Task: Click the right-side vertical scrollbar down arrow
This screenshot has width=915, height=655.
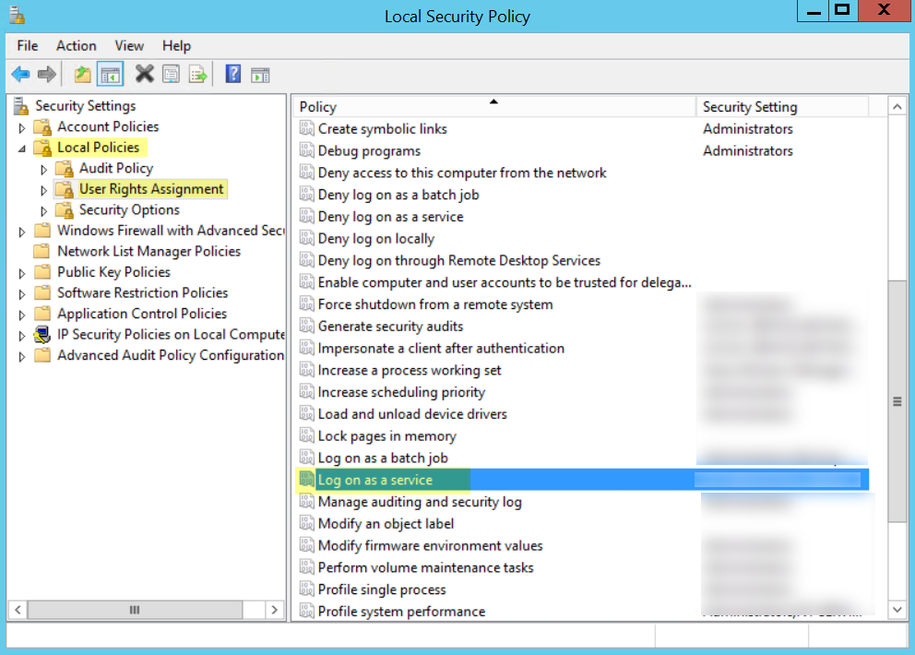Action: click(x=897, y=609)
